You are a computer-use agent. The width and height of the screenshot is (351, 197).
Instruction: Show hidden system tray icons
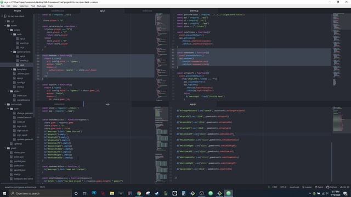click(310, 193)
